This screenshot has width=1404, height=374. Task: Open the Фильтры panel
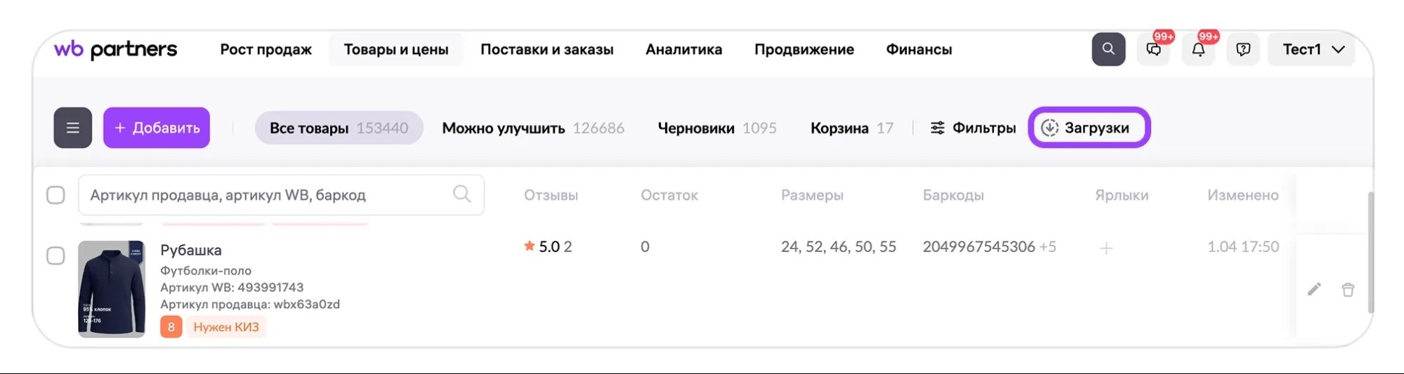973,128
